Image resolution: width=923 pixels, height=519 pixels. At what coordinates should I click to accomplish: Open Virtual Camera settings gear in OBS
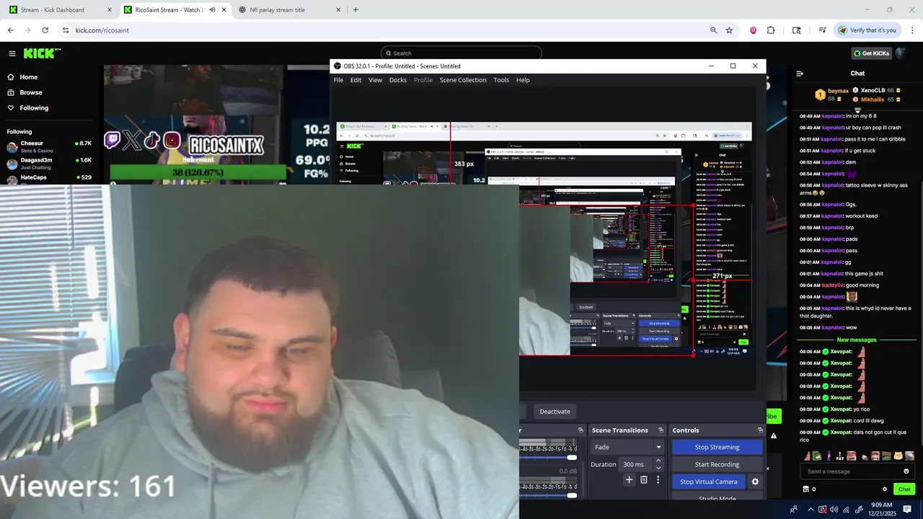click(755, 482)
